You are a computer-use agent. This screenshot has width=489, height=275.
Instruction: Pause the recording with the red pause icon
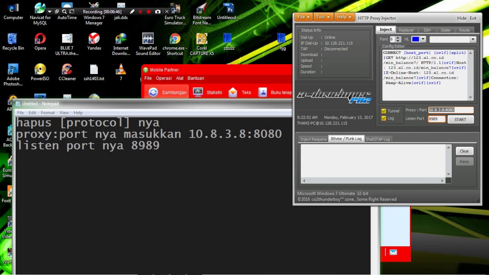(x=140, y=12)
